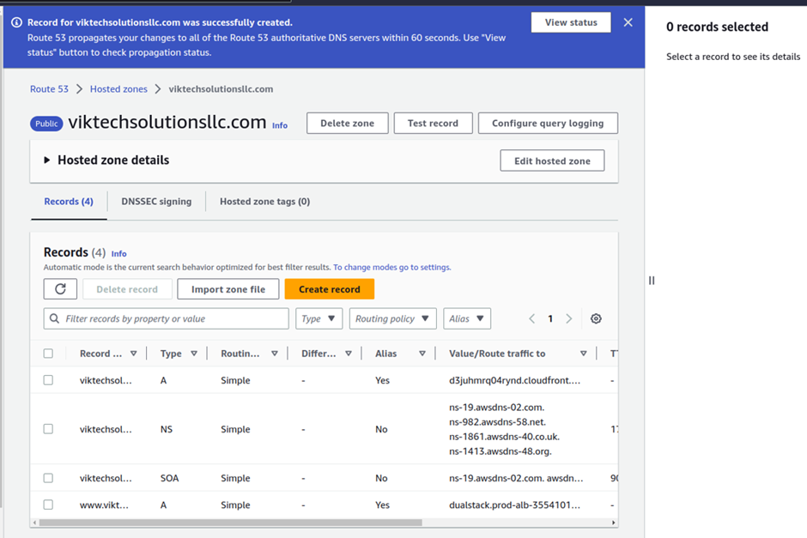807x538 pixels.
Task: Click the split panel resize handle
Action: click(652, 281)
